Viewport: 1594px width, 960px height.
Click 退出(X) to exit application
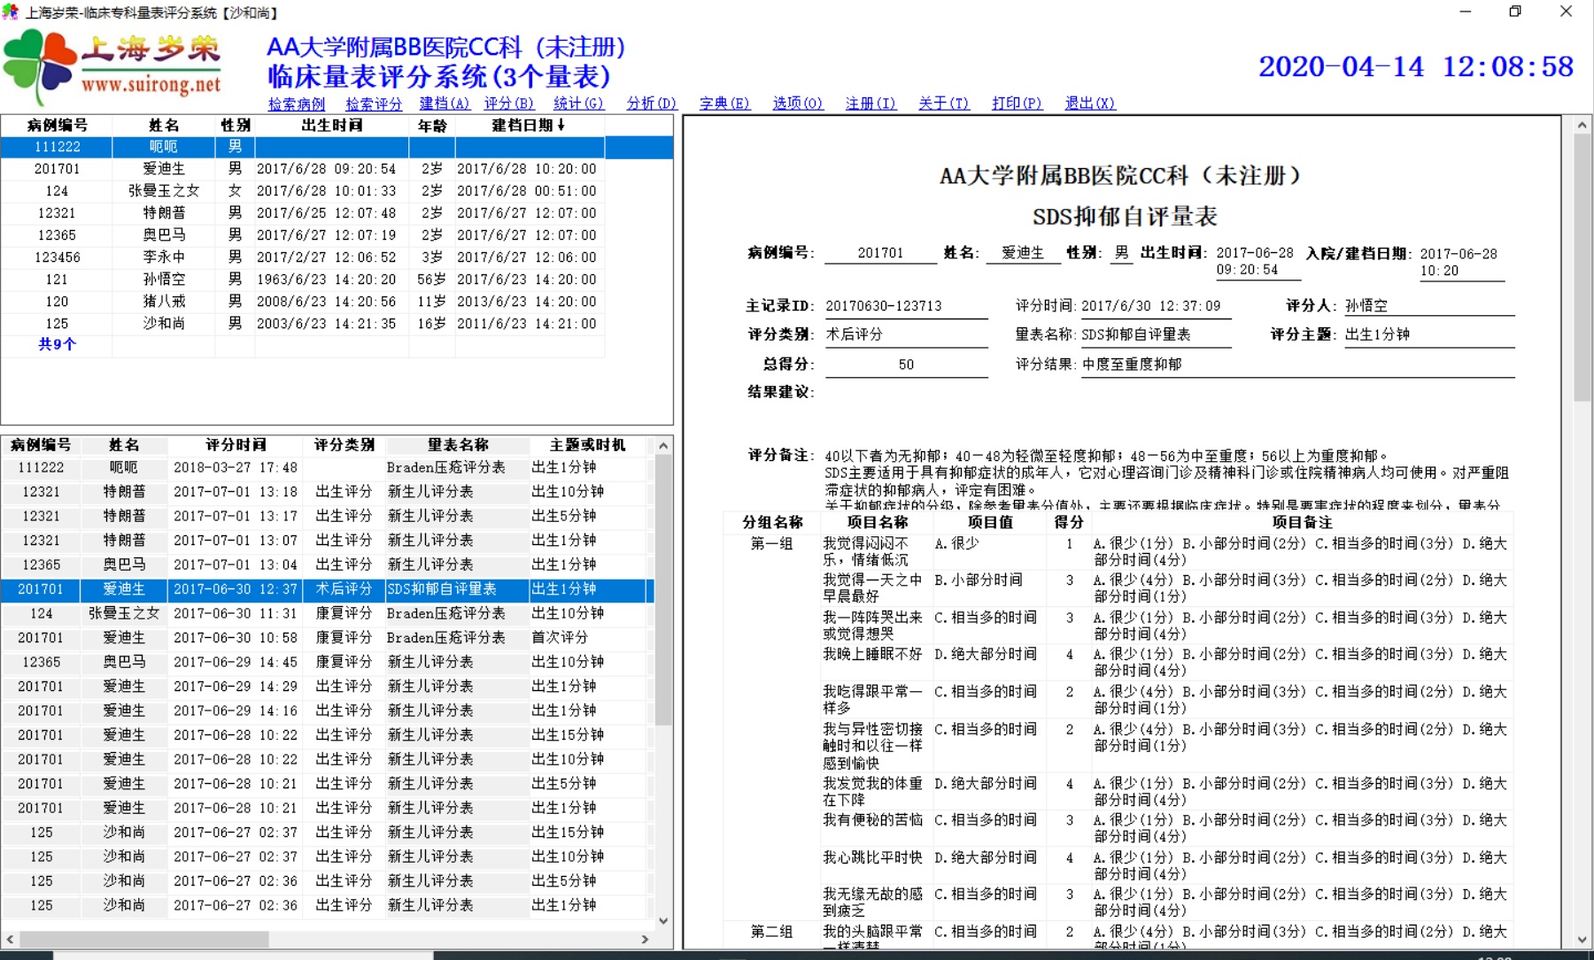(1089, 104)
